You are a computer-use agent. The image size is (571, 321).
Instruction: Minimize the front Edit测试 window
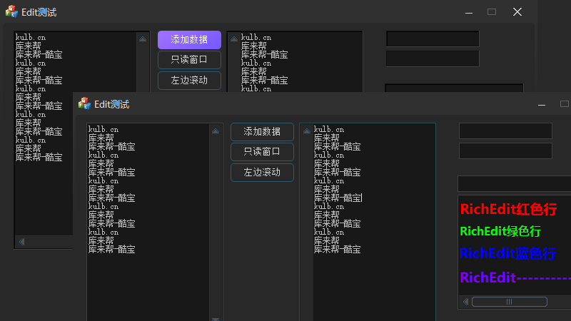coord(542,104)
